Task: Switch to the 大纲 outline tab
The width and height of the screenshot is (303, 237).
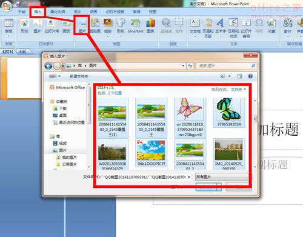Action: click(22, 52)
